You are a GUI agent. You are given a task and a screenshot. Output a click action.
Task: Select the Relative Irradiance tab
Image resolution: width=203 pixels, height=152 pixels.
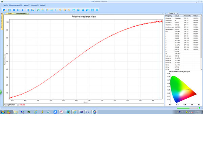tap(21, 14)
